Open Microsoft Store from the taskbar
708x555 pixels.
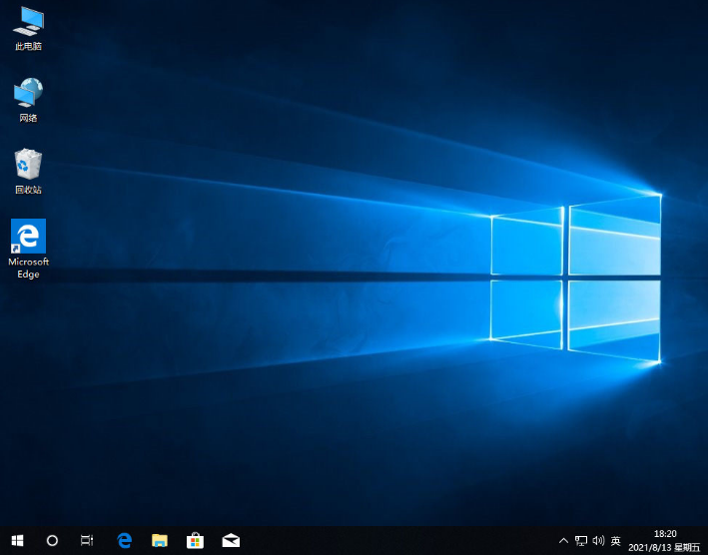(196, 540)
